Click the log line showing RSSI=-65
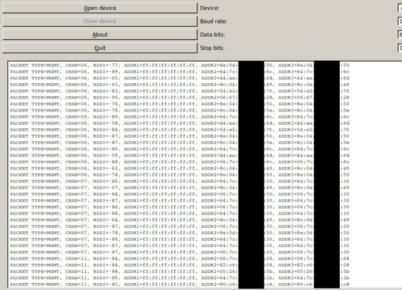 point(105,85)
